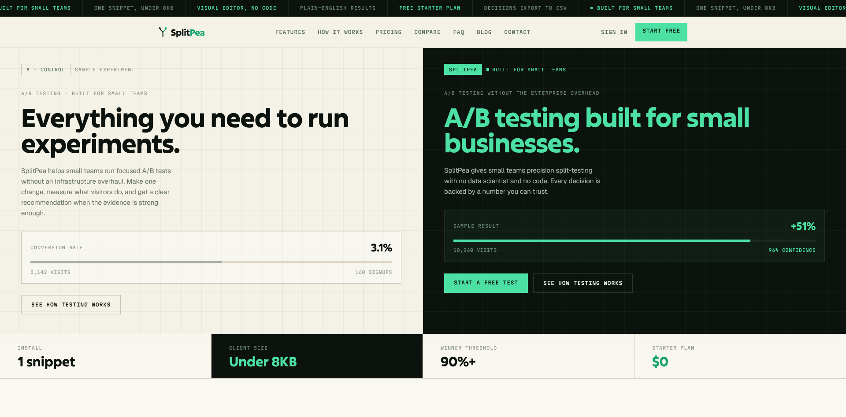Visit the Blog from the navigation

484,32
